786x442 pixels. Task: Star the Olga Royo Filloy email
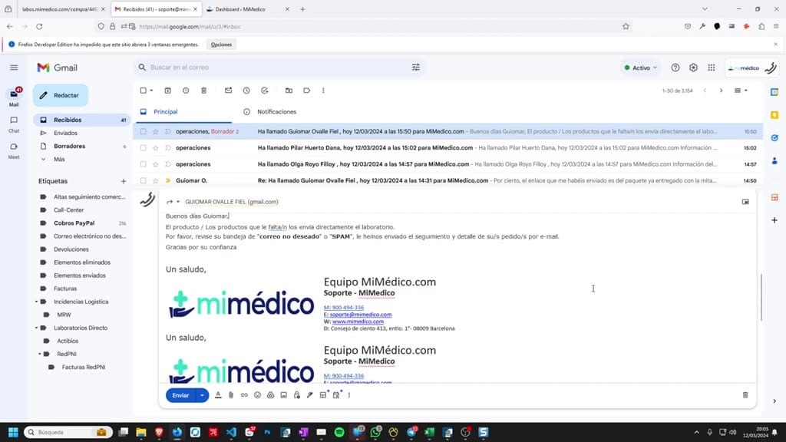click(155, 164)
